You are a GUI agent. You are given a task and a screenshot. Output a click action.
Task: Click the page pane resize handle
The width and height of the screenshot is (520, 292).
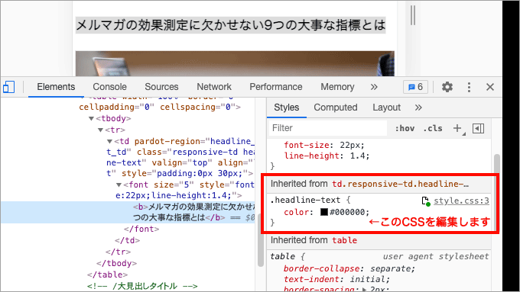[412, 15]
